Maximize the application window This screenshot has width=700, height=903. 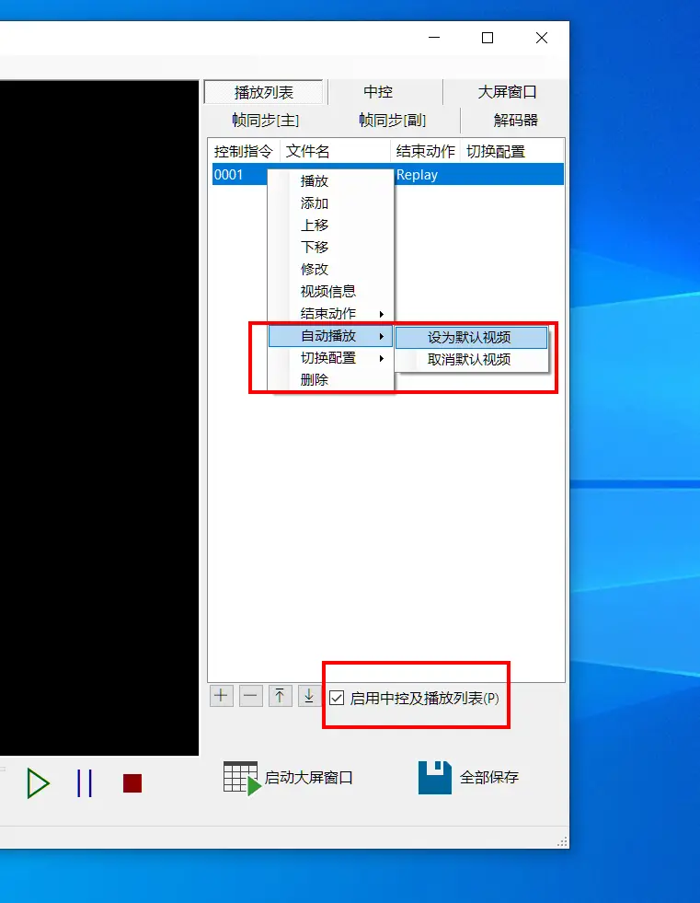[488, 38]
